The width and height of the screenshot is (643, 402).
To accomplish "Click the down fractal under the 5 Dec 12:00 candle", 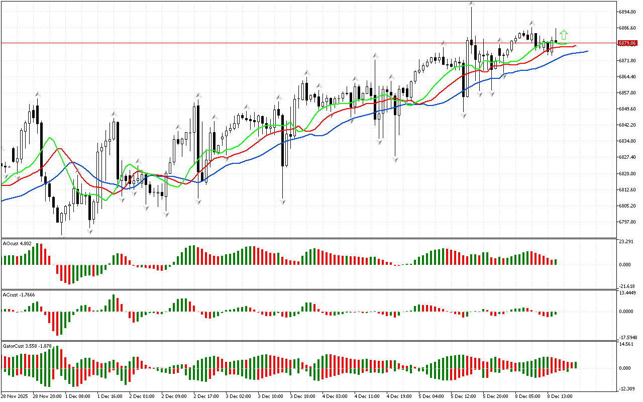I will [463, 116].
